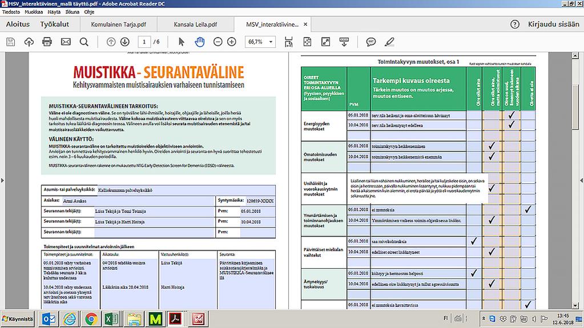Screen dimensions: 584x328
Task: Enter full screen mode icon
Action: pos(325,42)
